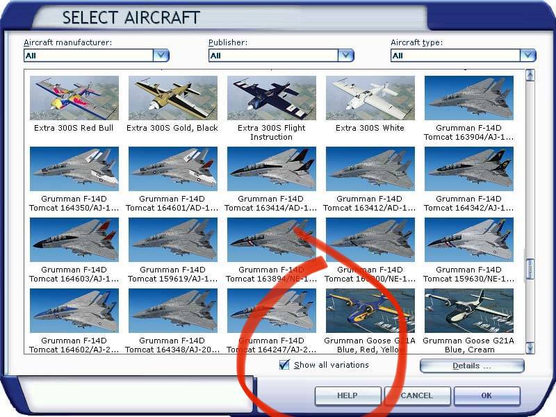Select F-14D Tomcat 163894/NE-1 thumbnail
The image size is (556, 417).
tap(271, 240)
